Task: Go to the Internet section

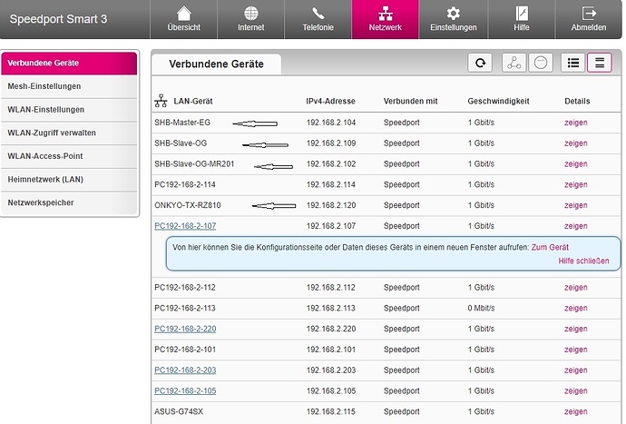Action: tap(250, 19)
